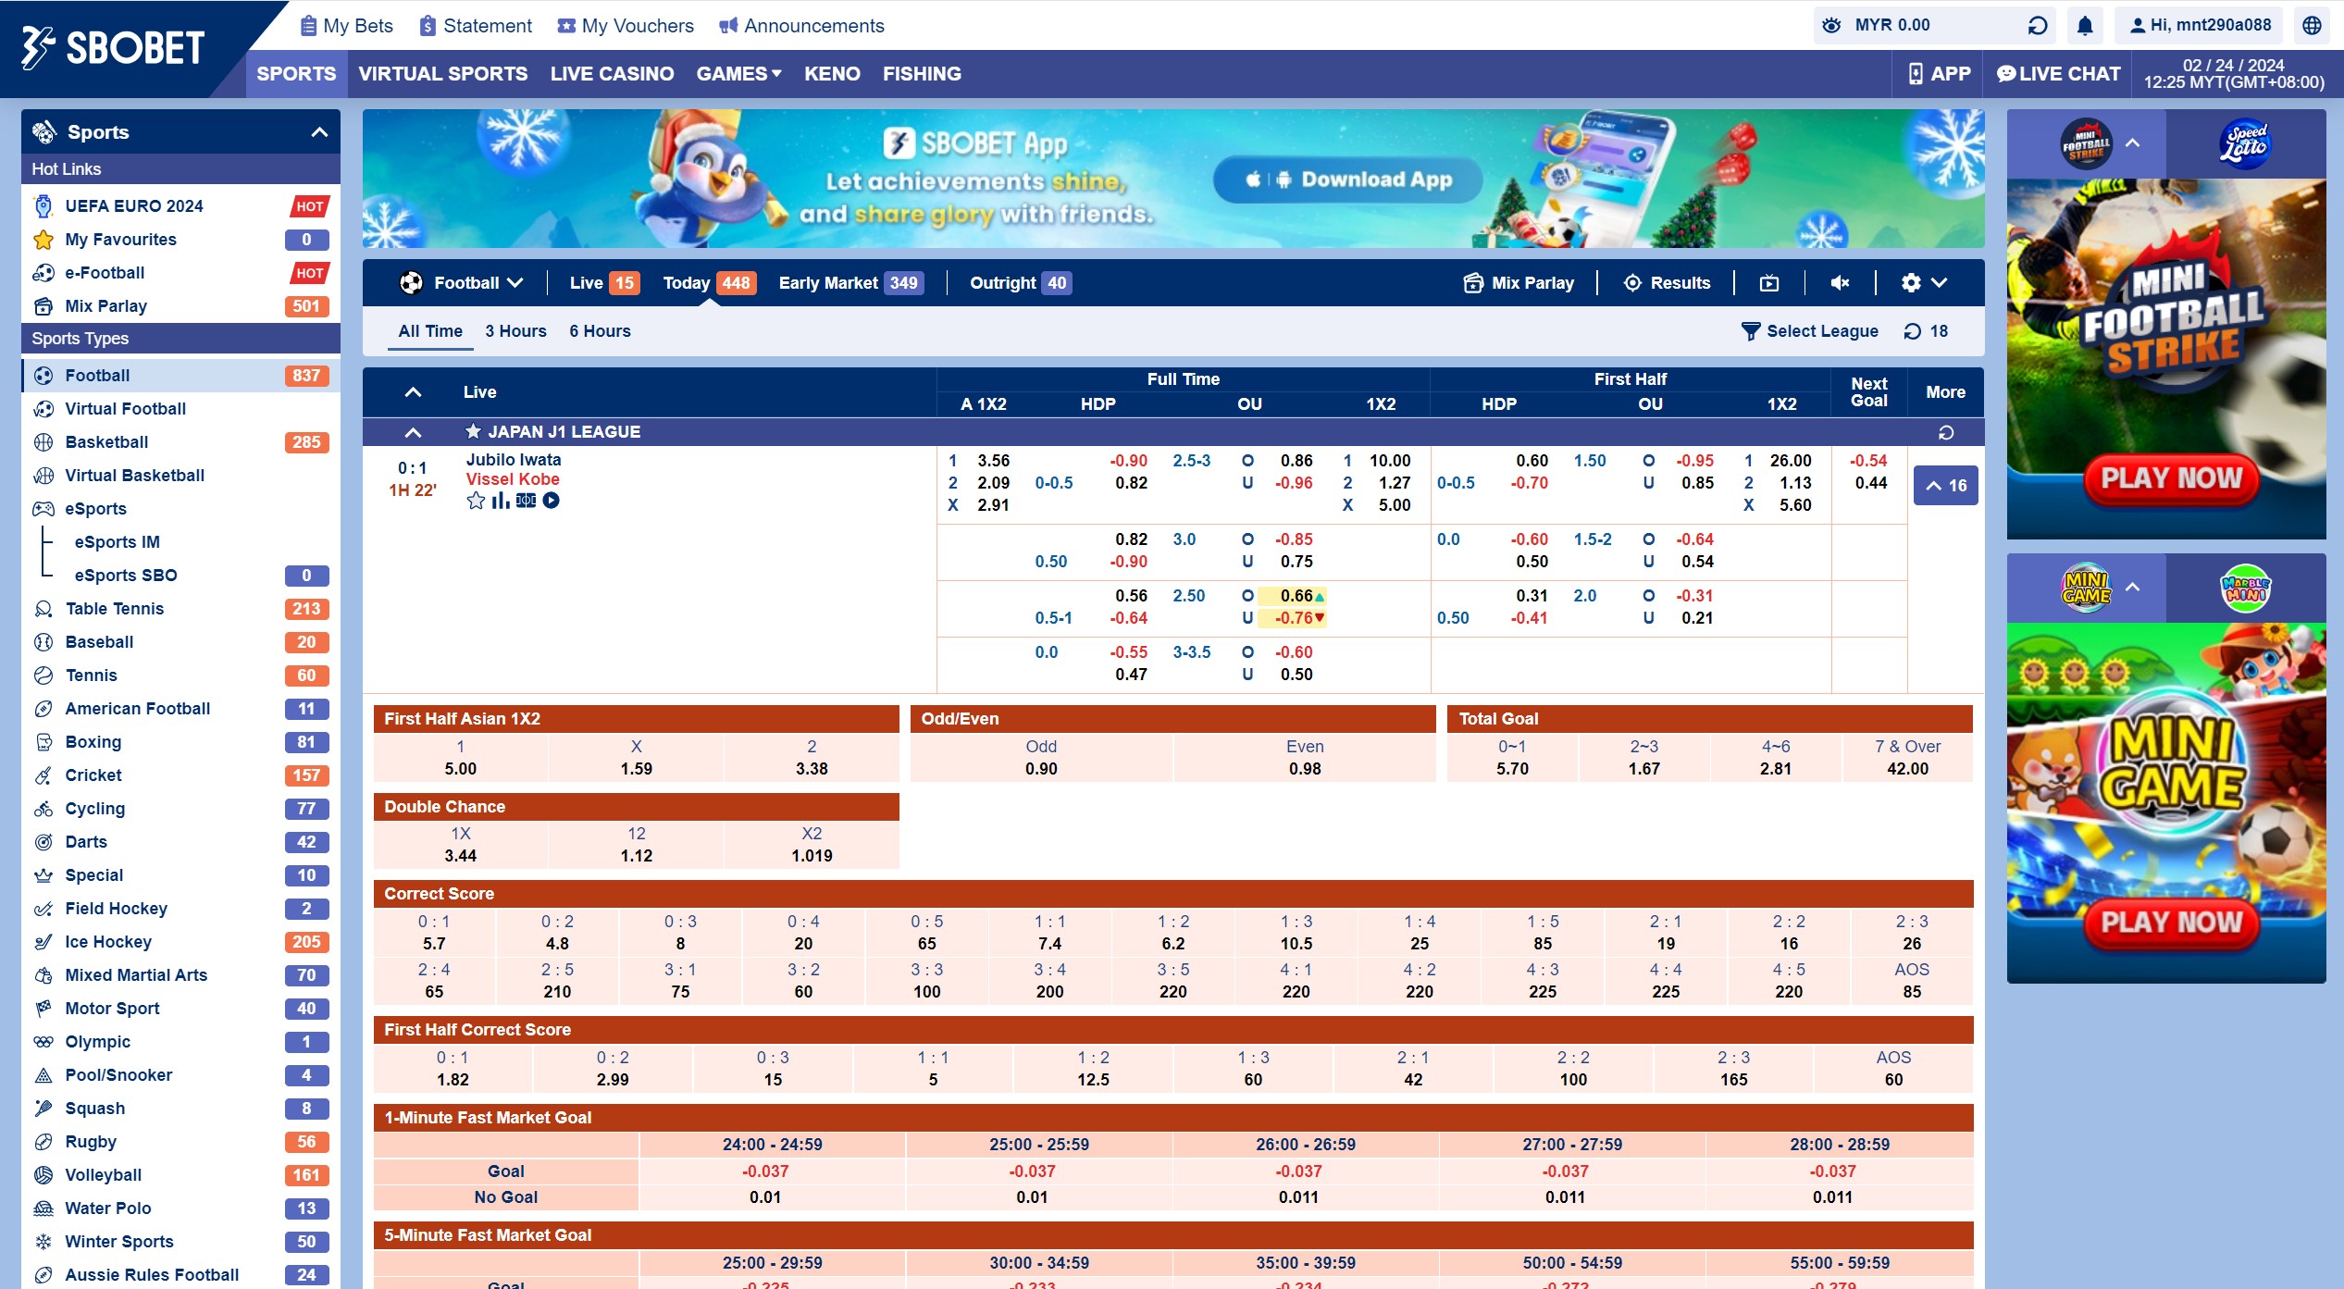Viewport: 2344px width, 1289px height.
Task: Open My Vouchers
Action: [626, 26]
